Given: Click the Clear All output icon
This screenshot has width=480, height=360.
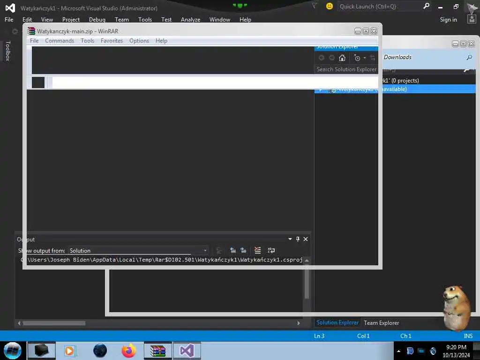Looking at the screenshot, I should coord(258,250).
